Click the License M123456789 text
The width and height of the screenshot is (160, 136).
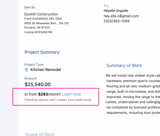(x=38, y=32)
